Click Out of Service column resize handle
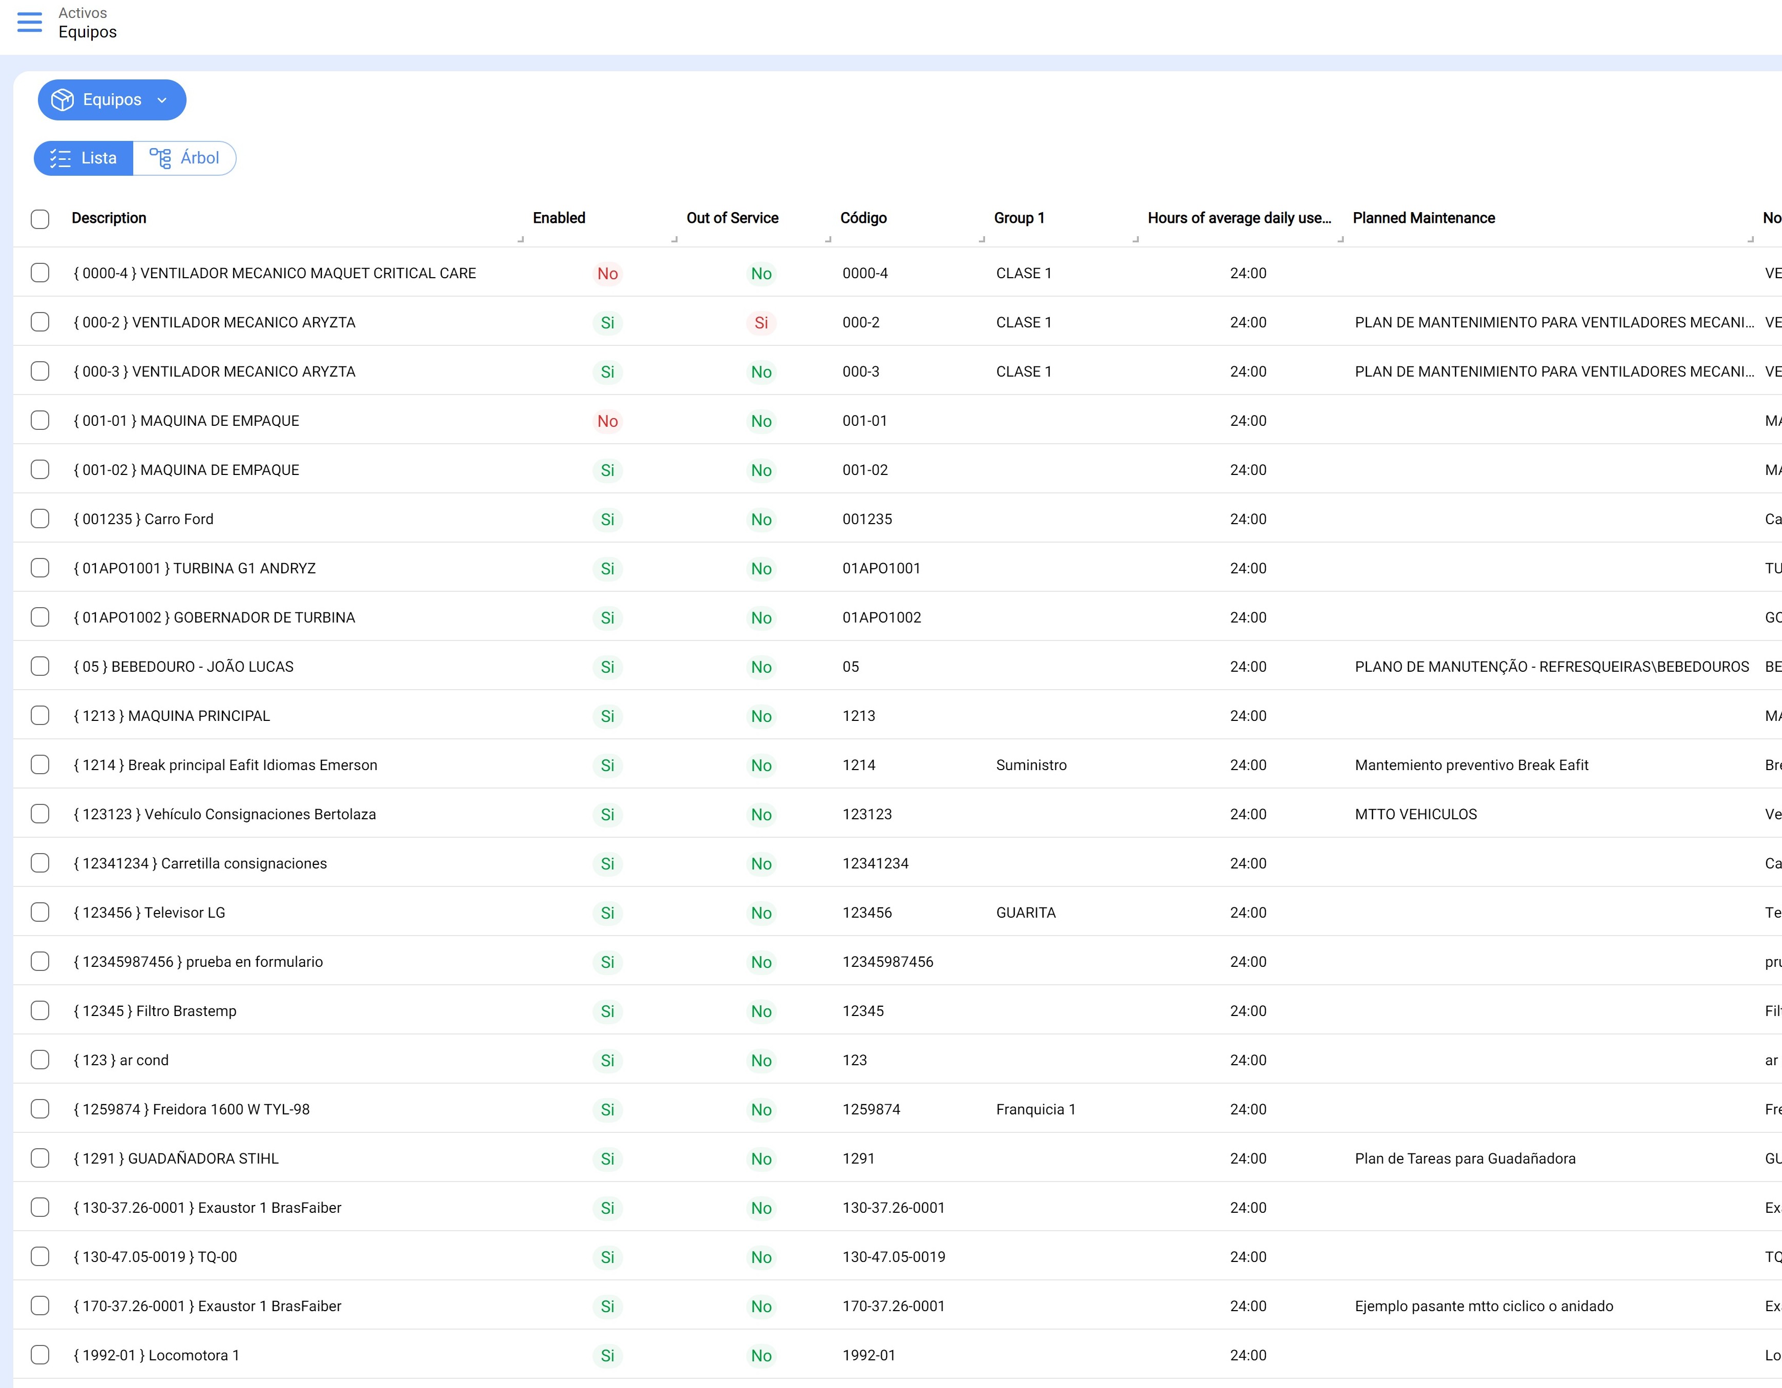 pyautogui.click(x=828, y=240)
